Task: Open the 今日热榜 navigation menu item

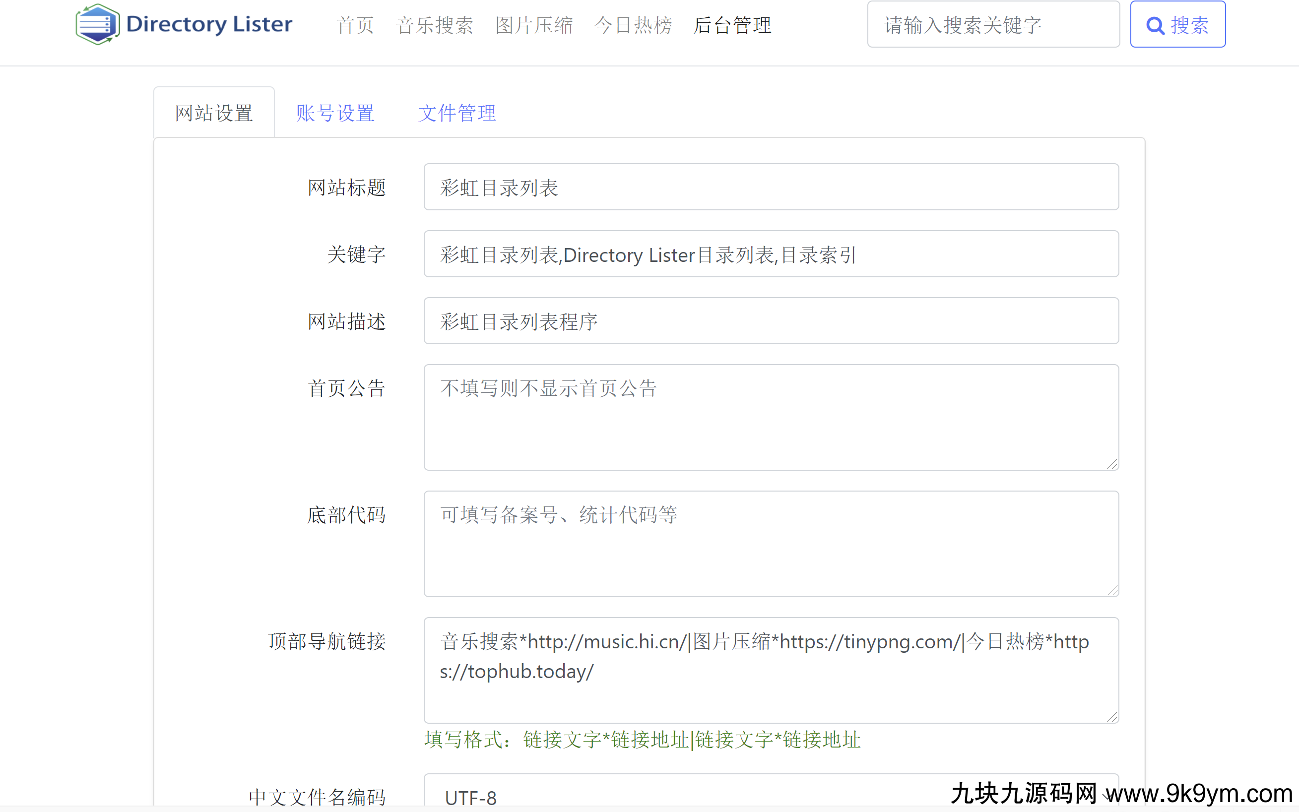Action: point(634,25)
